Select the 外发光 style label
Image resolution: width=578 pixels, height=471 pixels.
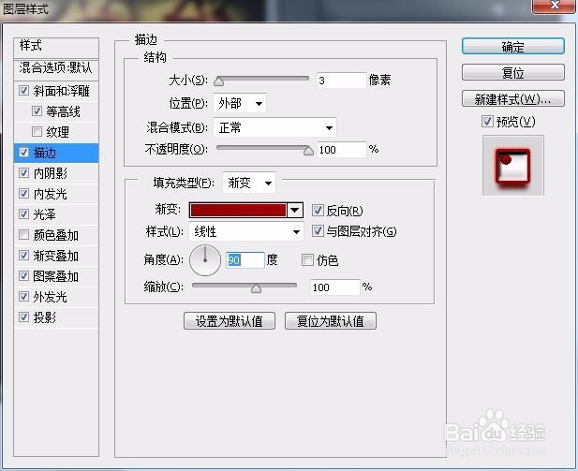point(51,297)
